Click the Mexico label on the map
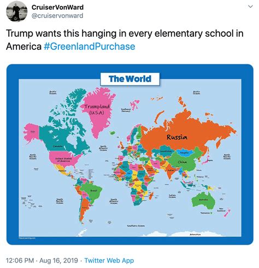 62,171
